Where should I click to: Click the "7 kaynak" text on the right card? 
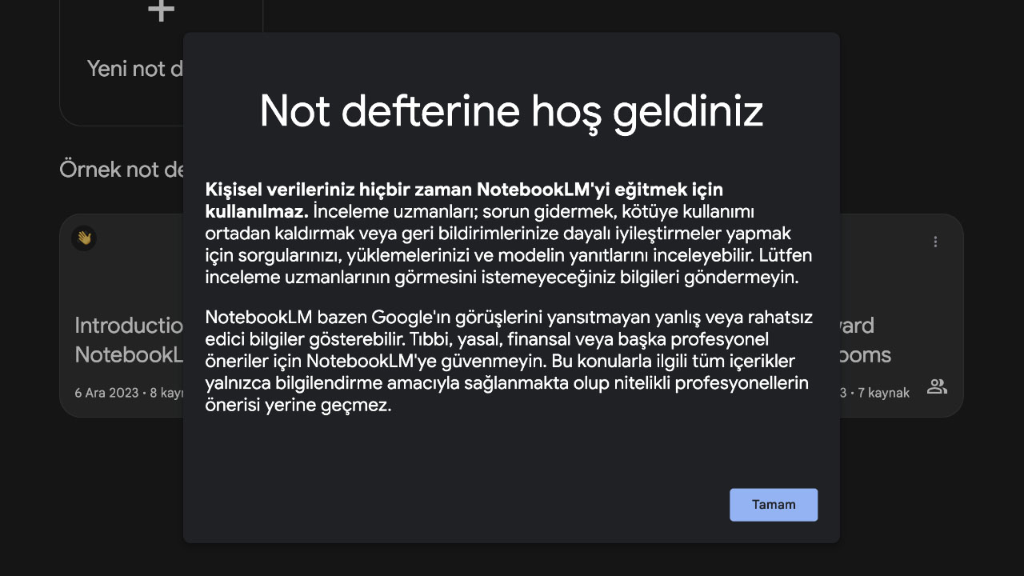pyautogui.click(x=883, y=393)
